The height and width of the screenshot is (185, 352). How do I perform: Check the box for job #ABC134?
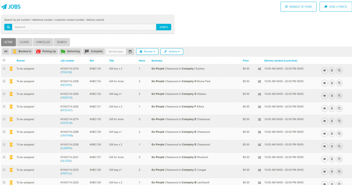(x=4, y=68)
